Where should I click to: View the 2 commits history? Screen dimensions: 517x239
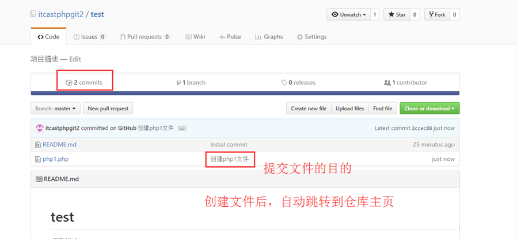point(84,83)
